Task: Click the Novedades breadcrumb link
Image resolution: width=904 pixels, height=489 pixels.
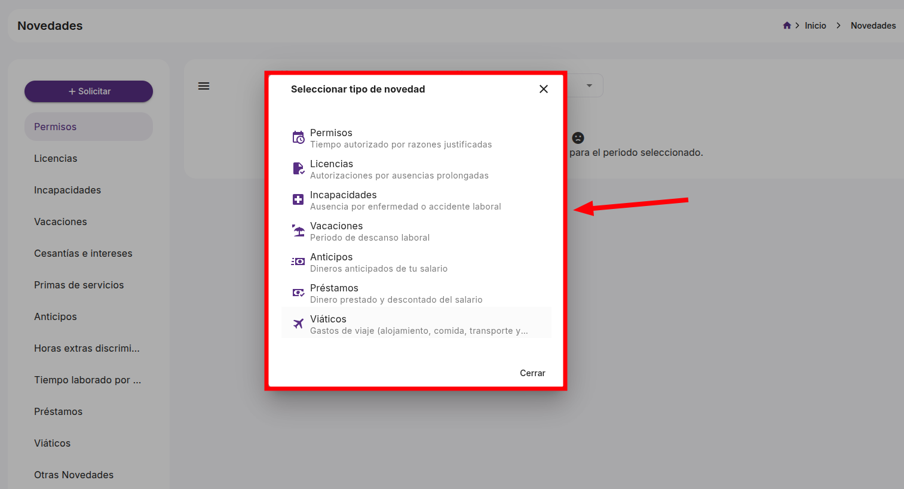Action: (873, 26)
